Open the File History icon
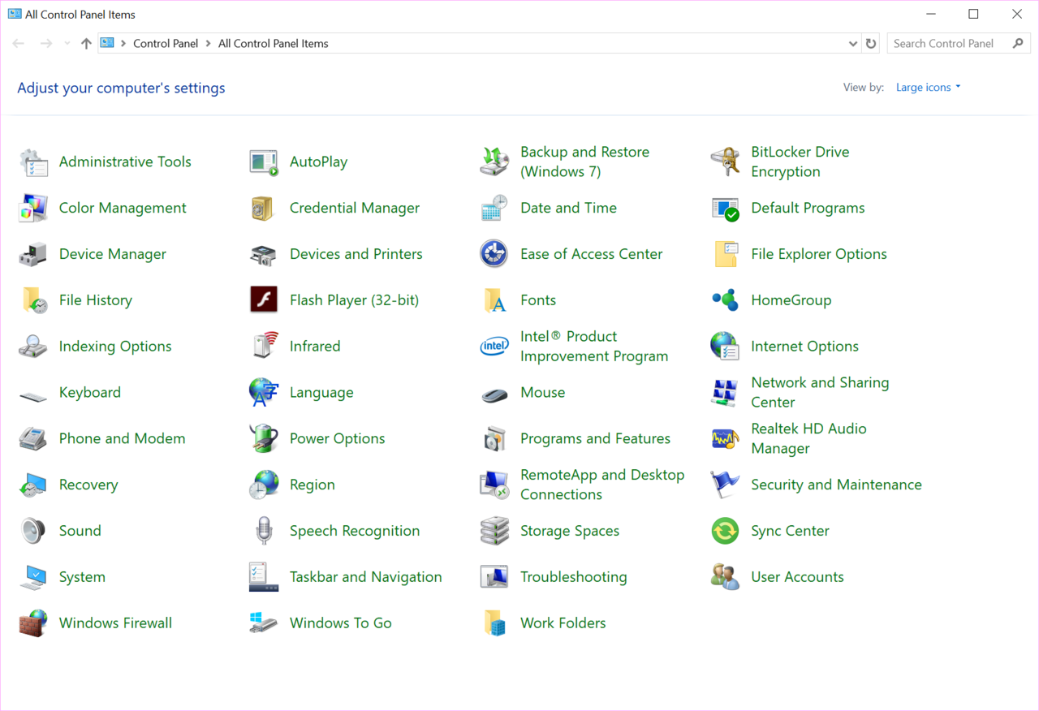This screenshot has width=1039, height=711. 33,300
